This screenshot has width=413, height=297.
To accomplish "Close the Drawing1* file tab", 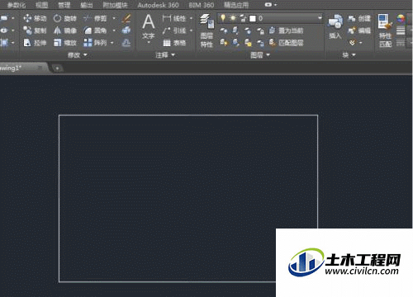I will (x=40, y=68).
